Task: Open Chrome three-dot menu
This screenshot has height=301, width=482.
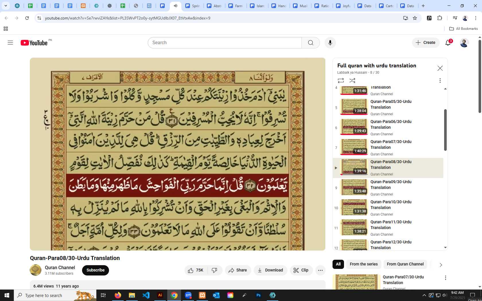Action: click(476, 18)
